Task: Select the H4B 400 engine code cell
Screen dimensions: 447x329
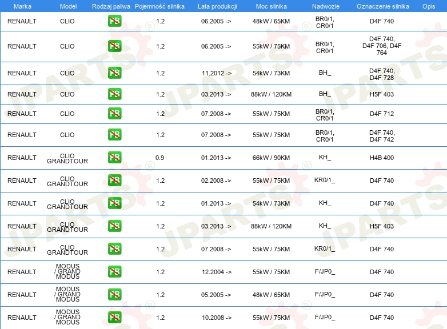Action: (x=381, y=158)
